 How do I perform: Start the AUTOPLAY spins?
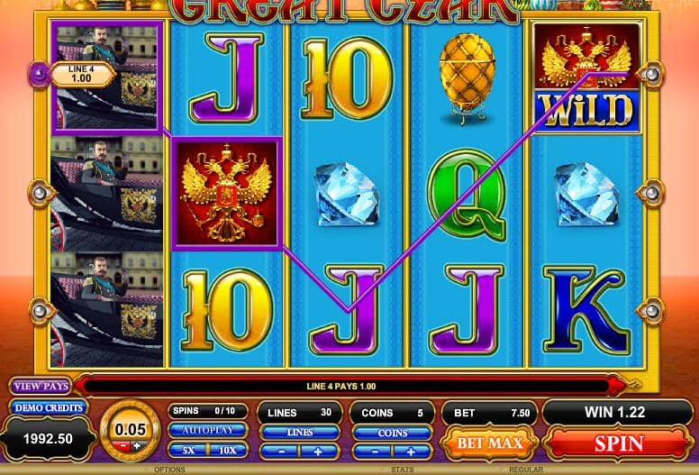208,431
